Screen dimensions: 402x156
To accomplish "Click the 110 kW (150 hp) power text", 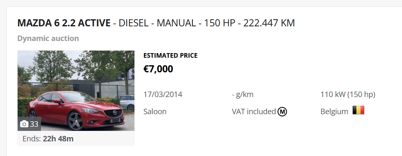I will click(x=348, y=95).
